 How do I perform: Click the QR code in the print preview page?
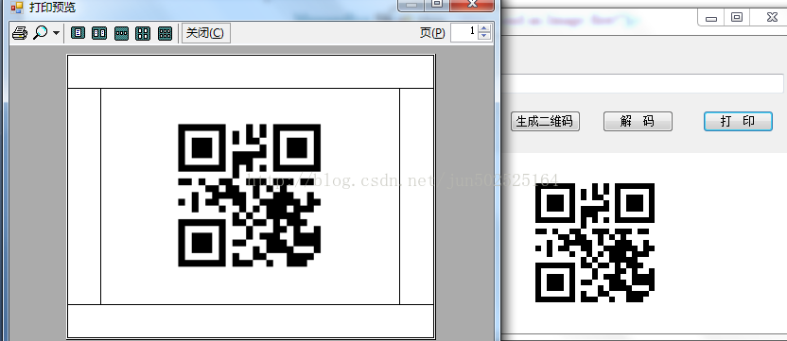250,196
